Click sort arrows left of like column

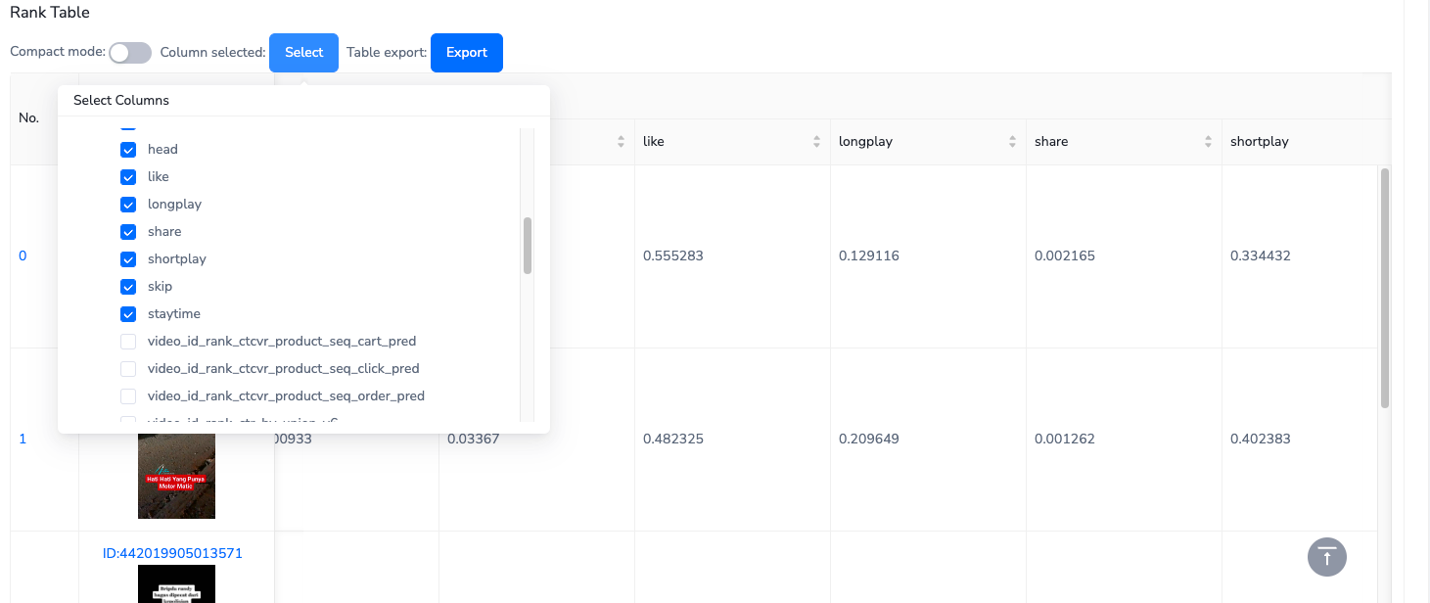(x=621, y=142)
